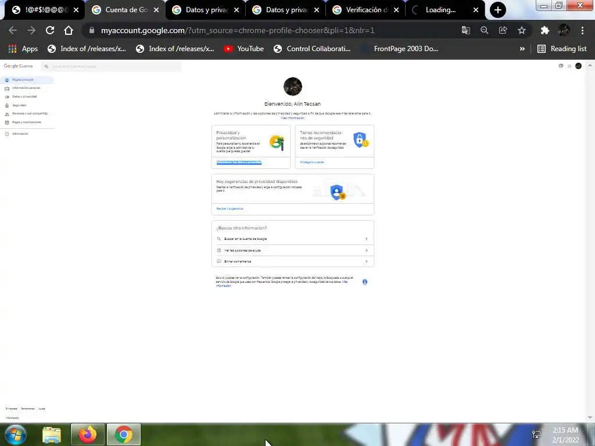The height and width of the screenshot is (446, 595).
Task: Expand the hidden bookmarks chevron
Action: (x=522, y=49)
